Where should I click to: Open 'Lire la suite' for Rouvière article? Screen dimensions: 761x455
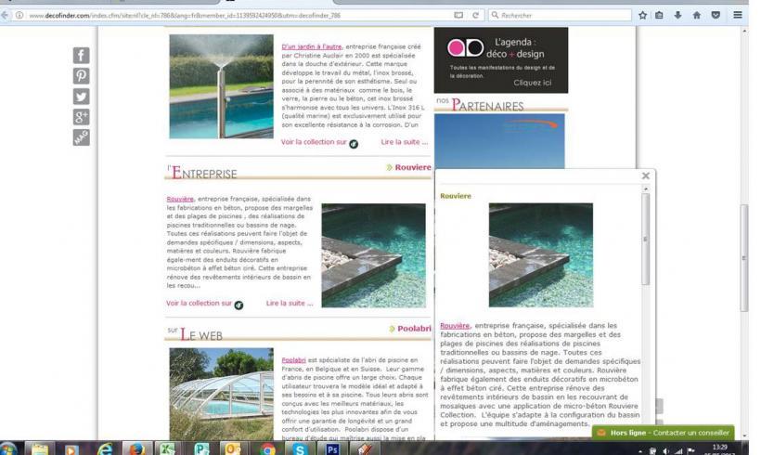point(290,303)
